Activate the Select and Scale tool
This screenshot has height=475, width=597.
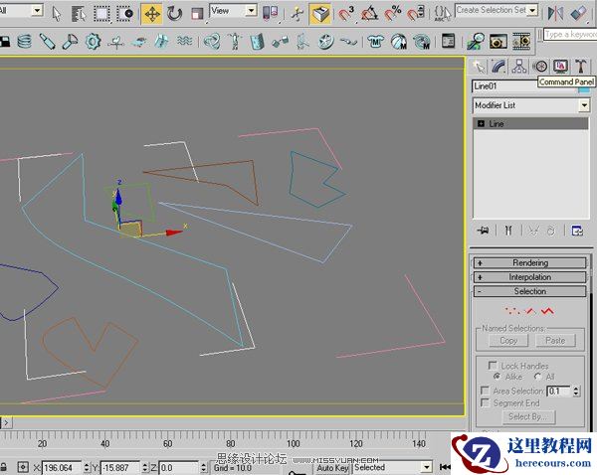197,14
